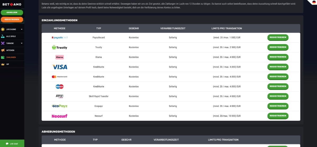Click the Limits pro Transaktion header in Einzahlungsmethoden table
317x147 pixels.
click(x=227, y=28)
